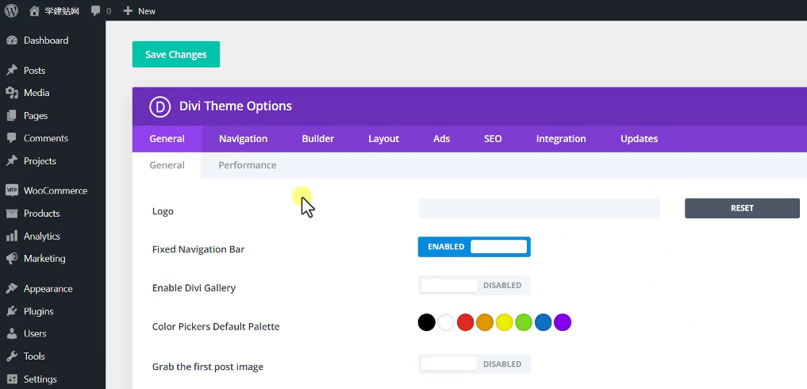Open Plugins via plug icon
This screenshot has width=807, height=389.
tap(12, 311)
